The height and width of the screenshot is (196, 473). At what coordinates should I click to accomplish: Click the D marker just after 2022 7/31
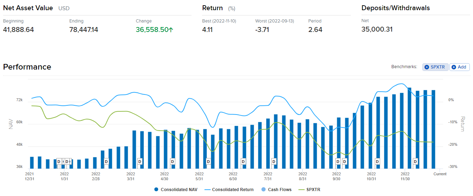[274, 161]
